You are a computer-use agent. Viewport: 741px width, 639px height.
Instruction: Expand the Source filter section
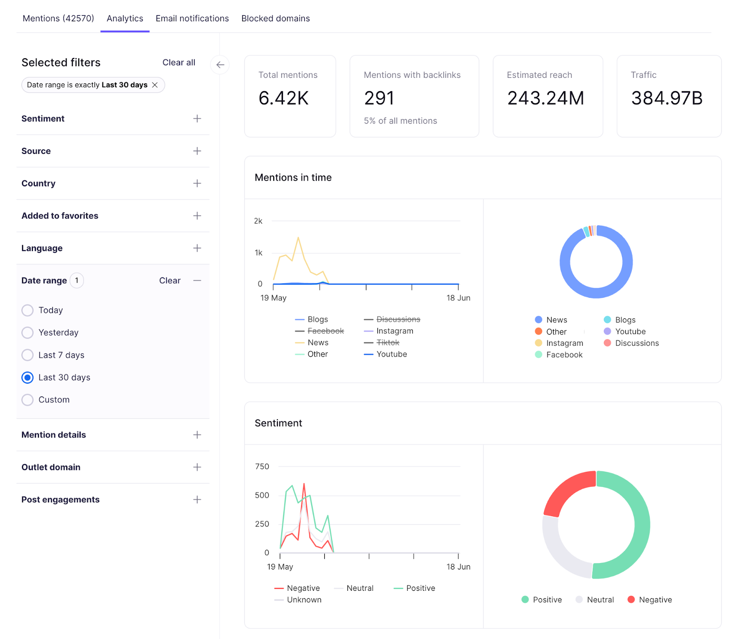[197, 151]
